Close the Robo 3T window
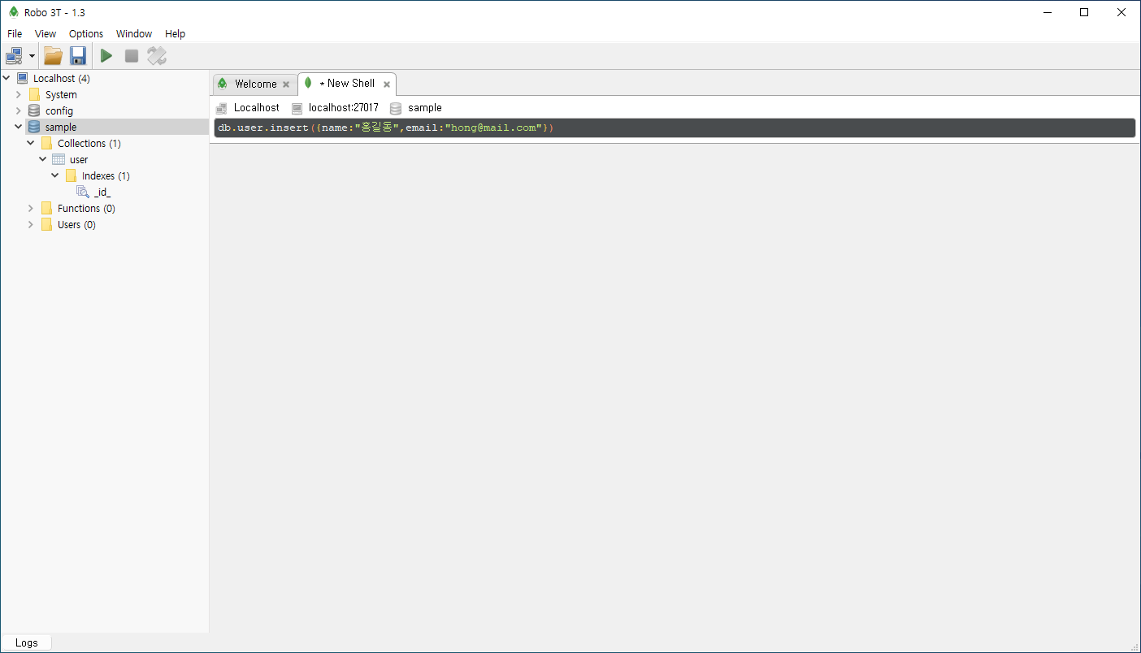 pyautogui.click(x=1121, y=12)
